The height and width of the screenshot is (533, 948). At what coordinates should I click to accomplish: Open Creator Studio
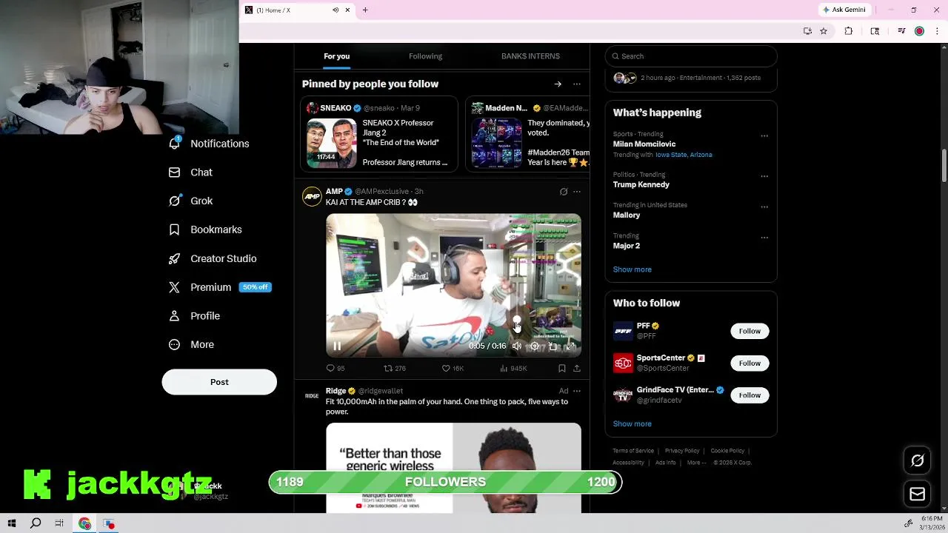point(213,258)
